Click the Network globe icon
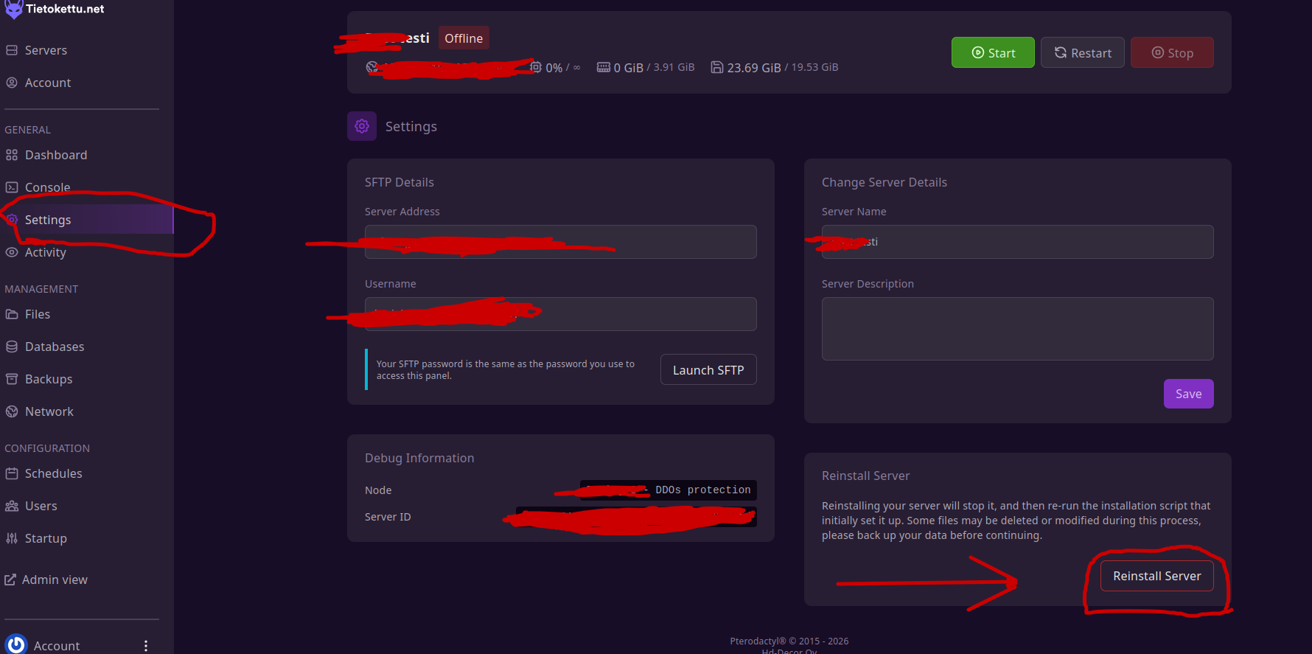The image size is (1312, 654). (12, 411)
